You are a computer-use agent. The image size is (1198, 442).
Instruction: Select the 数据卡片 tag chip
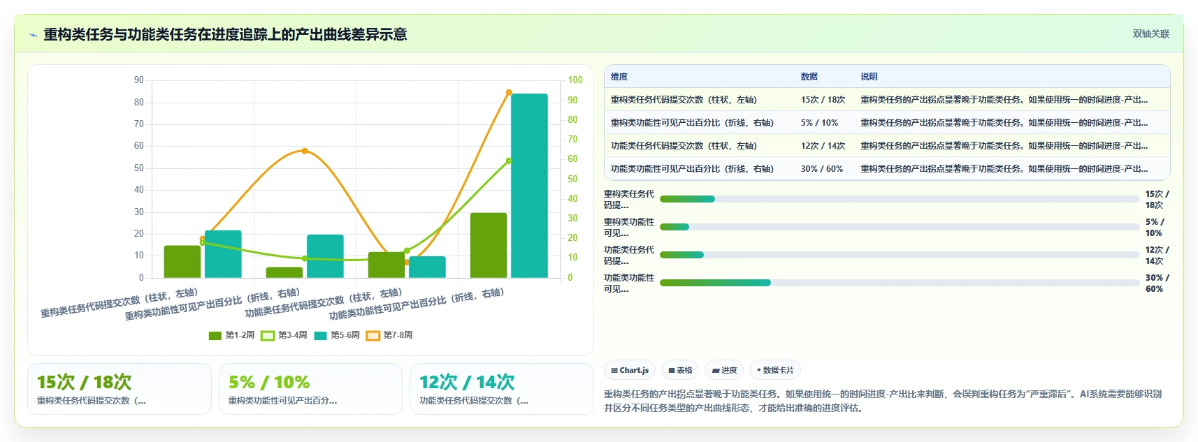click(x=775, y=370)
